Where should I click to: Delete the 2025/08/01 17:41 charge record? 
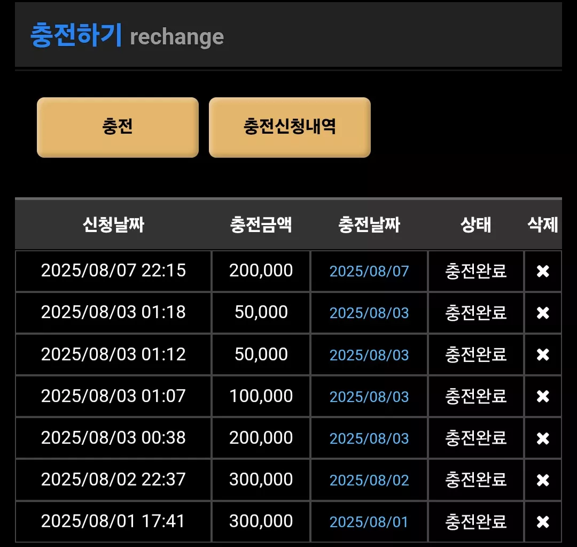[x=543, y=521]
